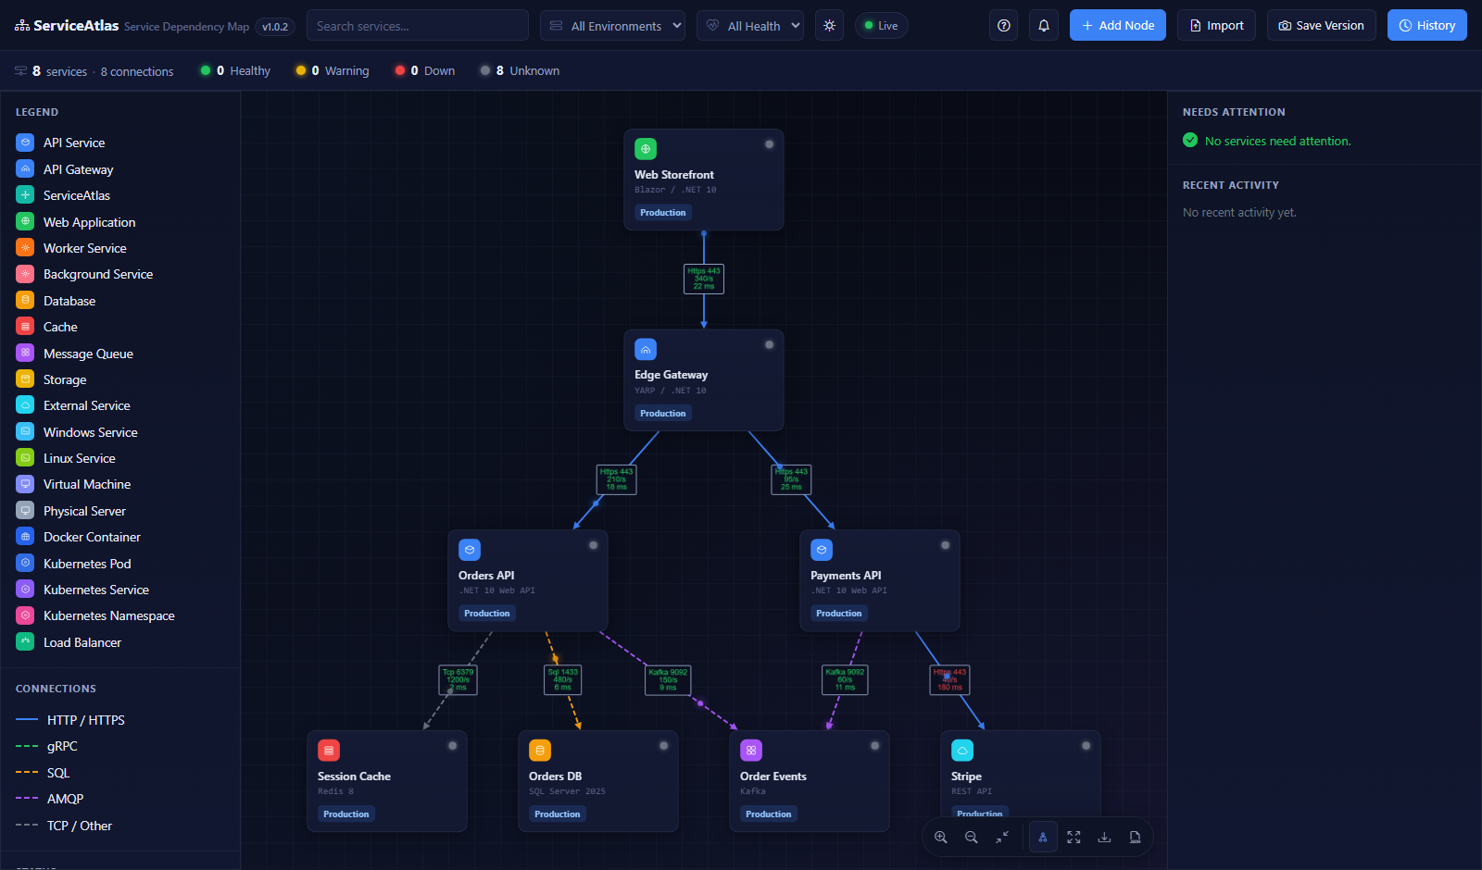Click the Docker Container legend icon
The image size is (1482, 870).
coord(25,537)
